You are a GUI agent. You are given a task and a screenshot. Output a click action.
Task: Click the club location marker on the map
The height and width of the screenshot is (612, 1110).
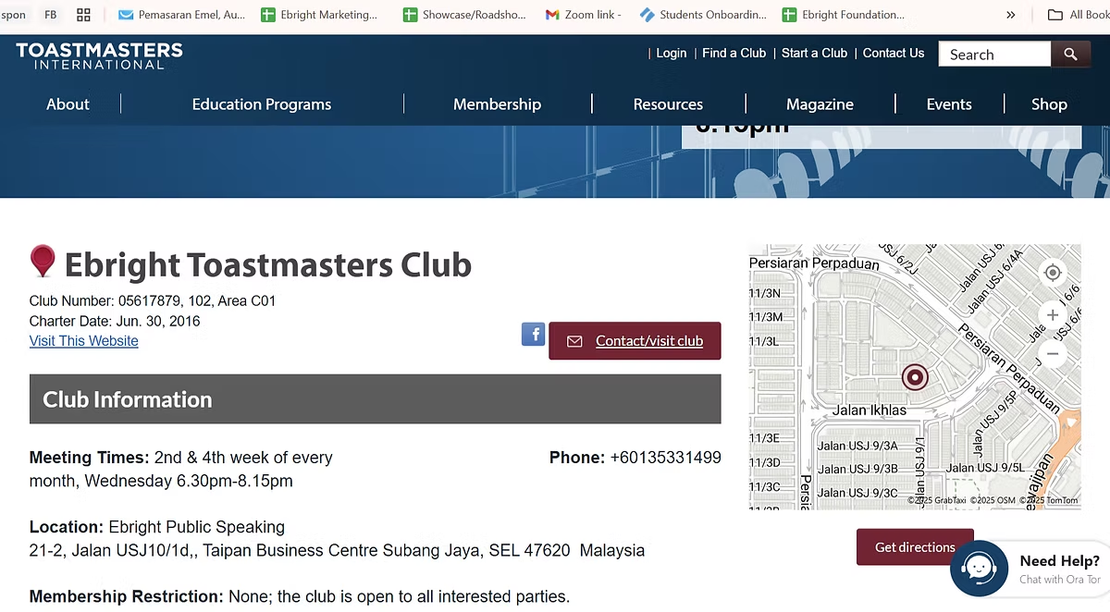(915, 376)
